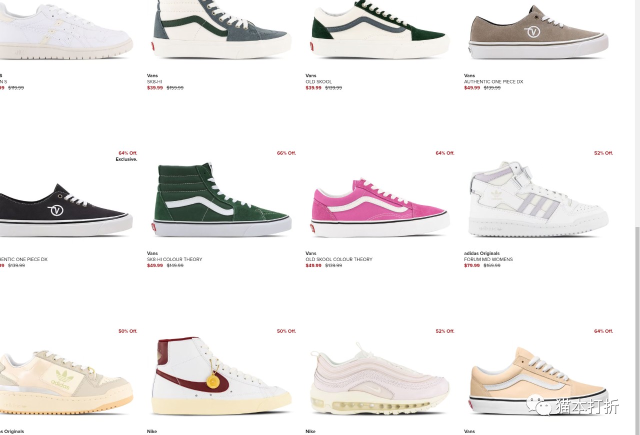The image size is (640, 435).
Task: Click the $39.99 price under Vans SK8-HI
Action: pyautogui.click(x=155, y=87)
